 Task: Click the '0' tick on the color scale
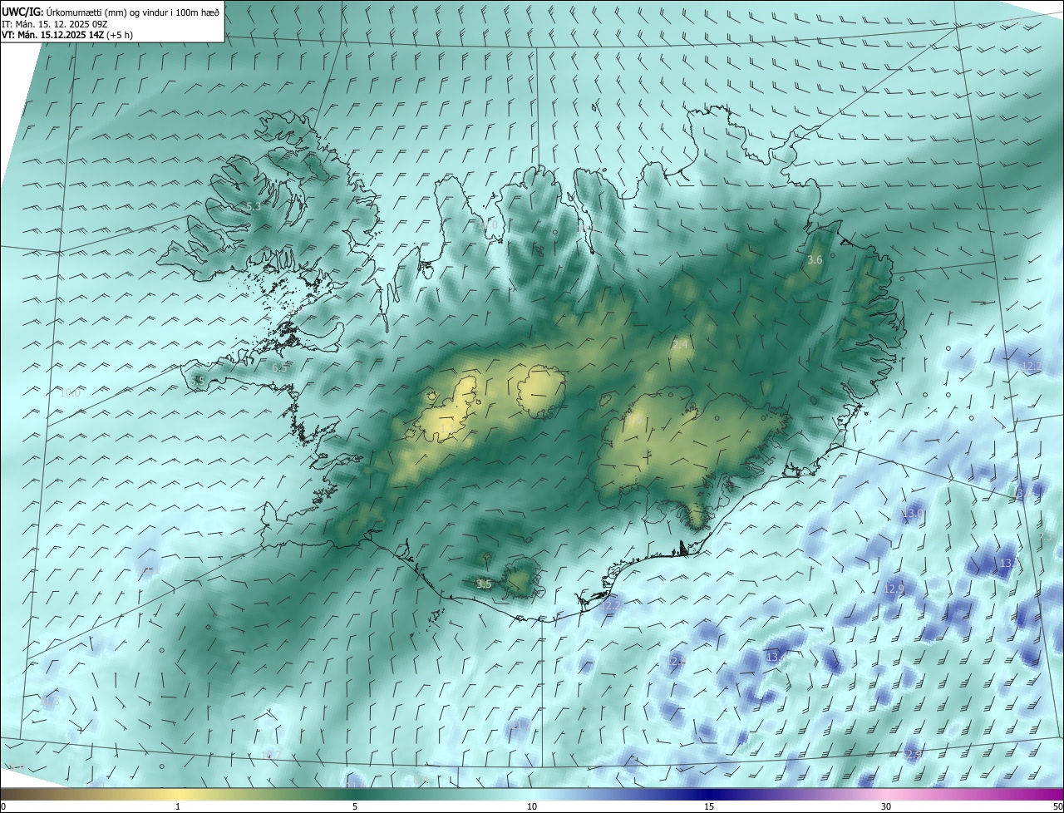(2, 807)
